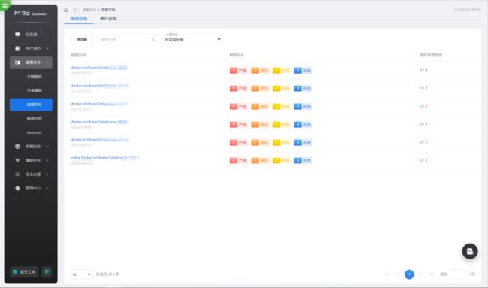Image resolution: width=488 pixels, height=288 pixels.
Task: Click the magnifier icon in the search box
Action: [154, 39]
